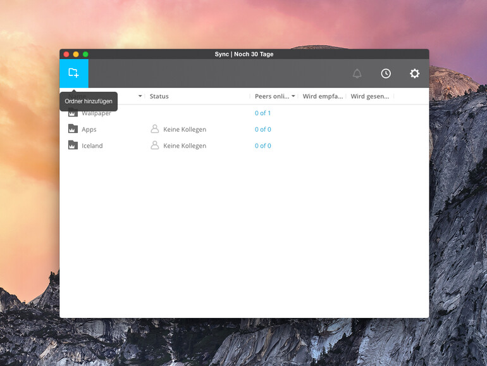Click 'Keine Kollegen' in Iceland row
Image resolution: width=487 pixels, height=366 pixels.
185,146
